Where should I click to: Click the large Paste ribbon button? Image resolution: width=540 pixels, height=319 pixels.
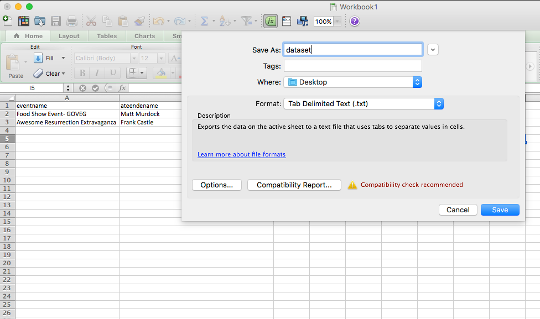coord(14,66)
